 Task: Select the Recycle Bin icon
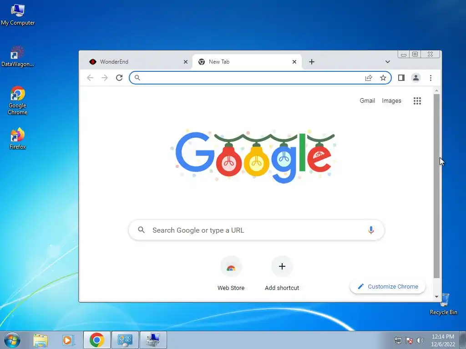click(443, 304)
